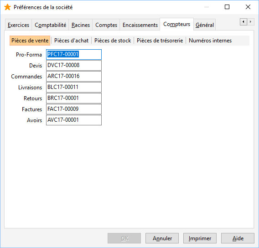This screenshot has width=259, height=248.
Task: Click into the Factures number field
Action: (74, 109)
